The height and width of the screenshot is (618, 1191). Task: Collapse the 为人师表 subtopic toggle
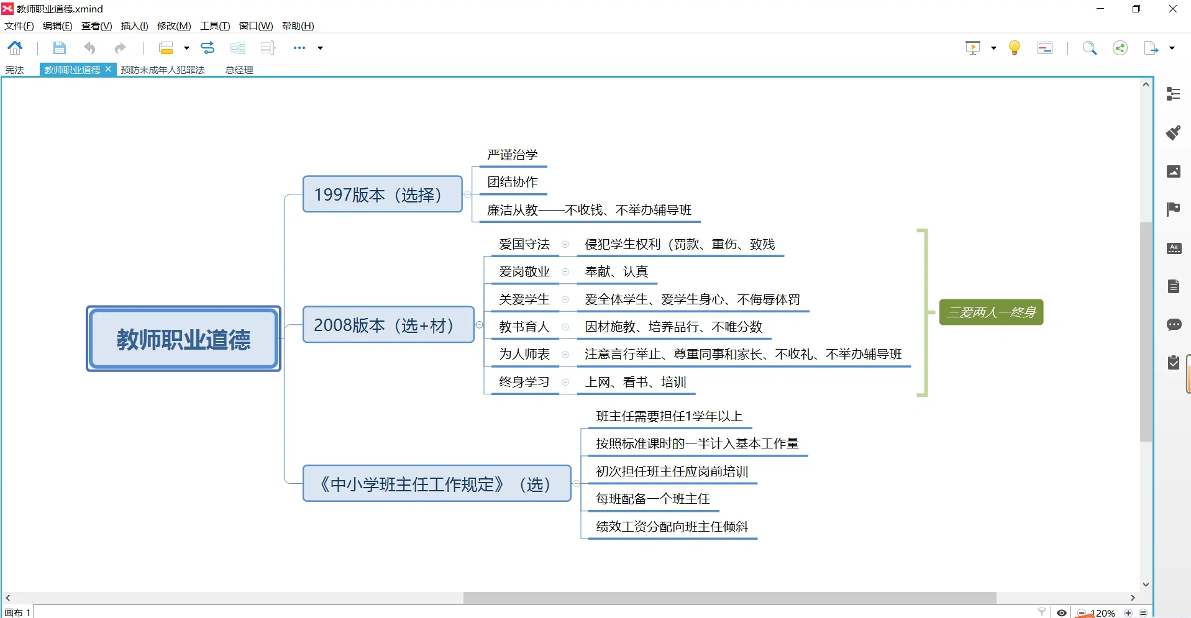(x=565, y=354)
